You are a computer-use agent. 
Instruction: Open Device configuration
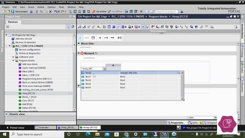pos(29,49)
